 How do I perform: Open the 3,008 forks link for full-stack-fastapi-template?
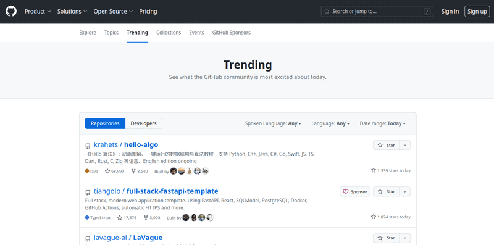152,218
